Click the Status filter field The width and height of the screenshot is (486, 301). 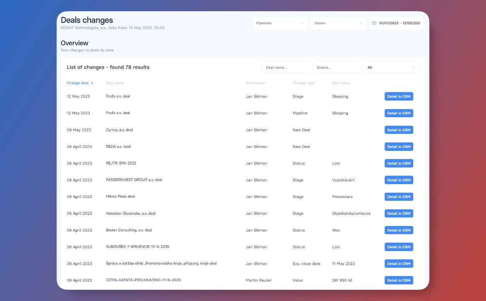click(336, 67)
